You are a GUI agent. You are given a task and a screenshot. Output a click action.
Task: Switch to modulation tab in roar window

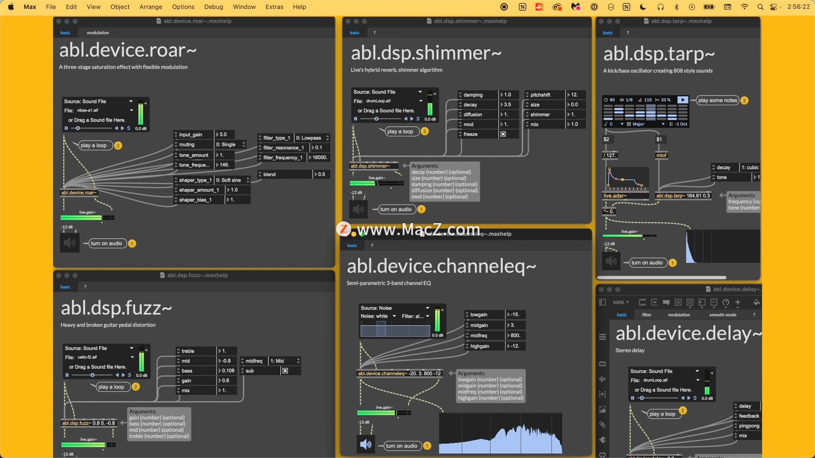click(98, 33)
